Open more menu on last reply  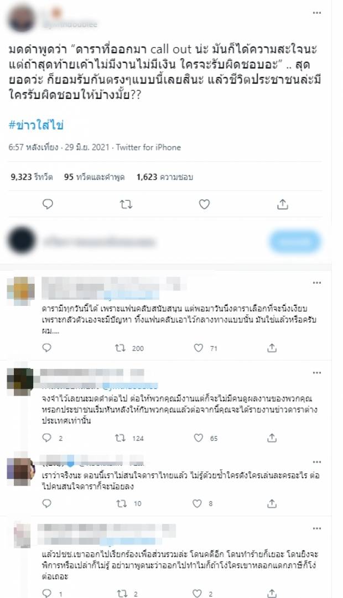(316, 529)
